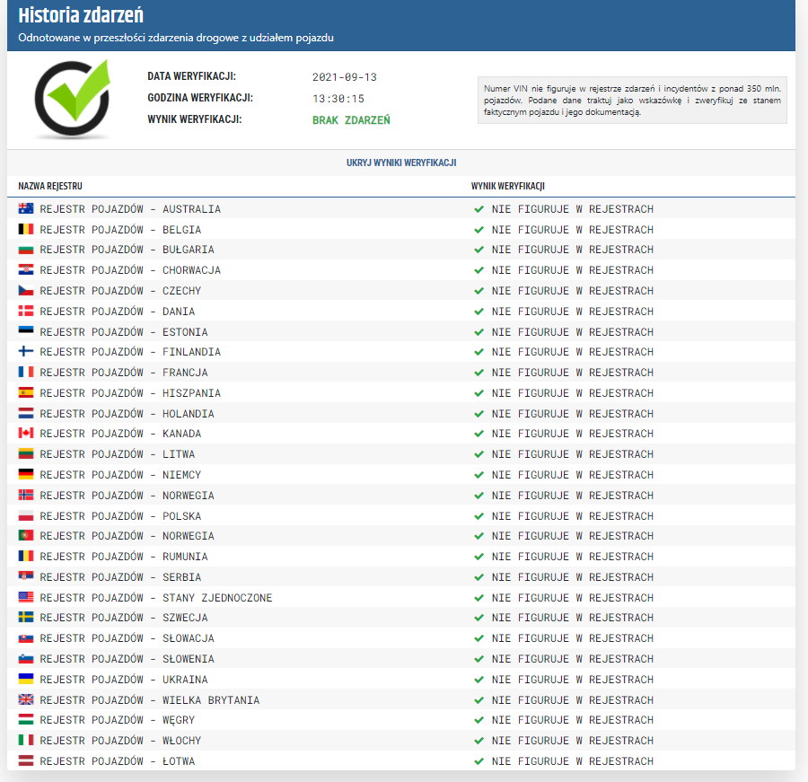The image size is (808, 782).
Task: Click the verification date 2021-09-13
Action: [x=345, y=77]
